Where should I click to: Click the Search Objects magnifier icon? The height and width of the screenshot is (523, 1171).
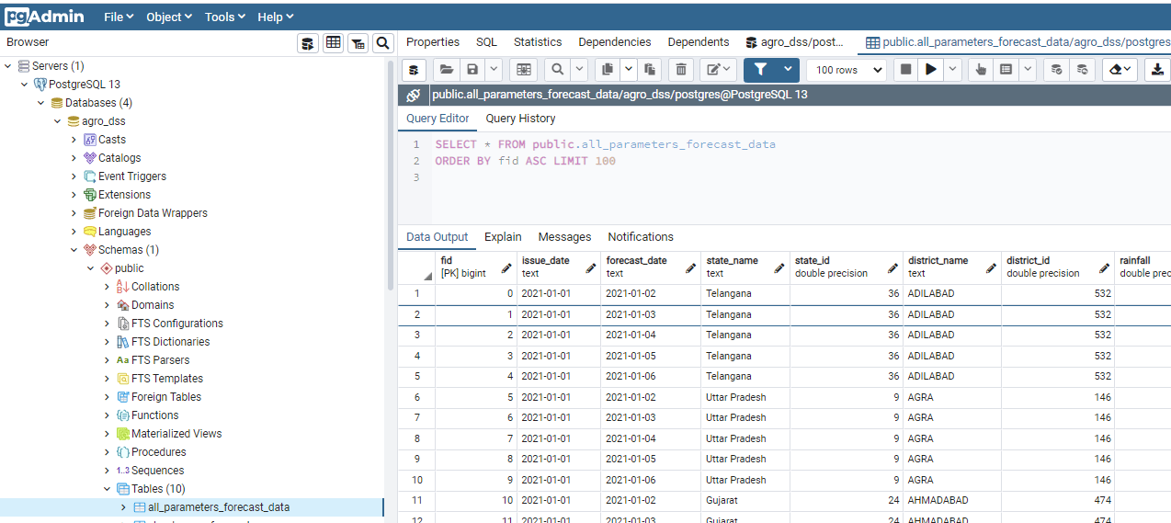(x=383, y=43)
